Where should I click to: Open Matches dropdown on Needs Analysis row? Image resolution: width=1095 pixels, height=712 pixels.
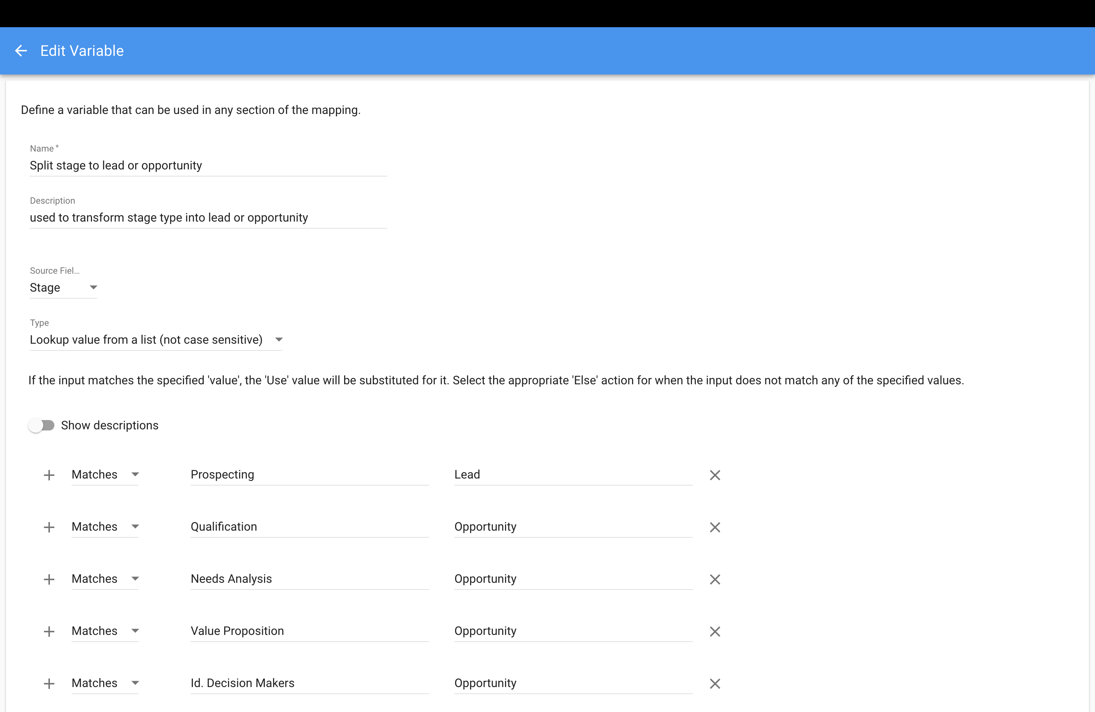[x=105, y=579]
